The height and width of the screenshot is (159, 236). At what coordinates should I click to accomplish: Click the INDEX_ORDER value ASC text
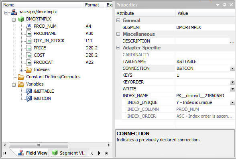pos(204,116)
